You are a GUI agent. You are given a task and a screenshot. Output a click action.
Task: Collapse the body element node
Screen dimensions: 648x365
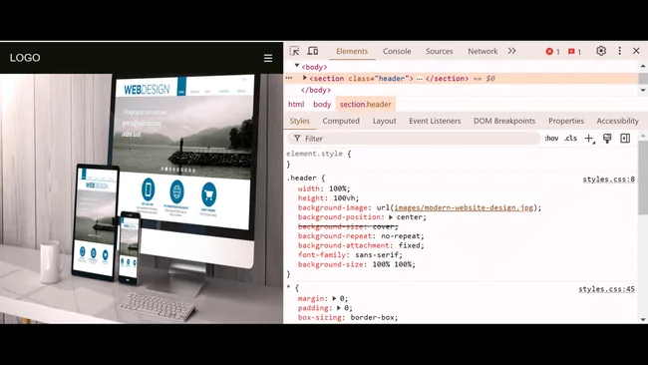(x=297, y=66)
